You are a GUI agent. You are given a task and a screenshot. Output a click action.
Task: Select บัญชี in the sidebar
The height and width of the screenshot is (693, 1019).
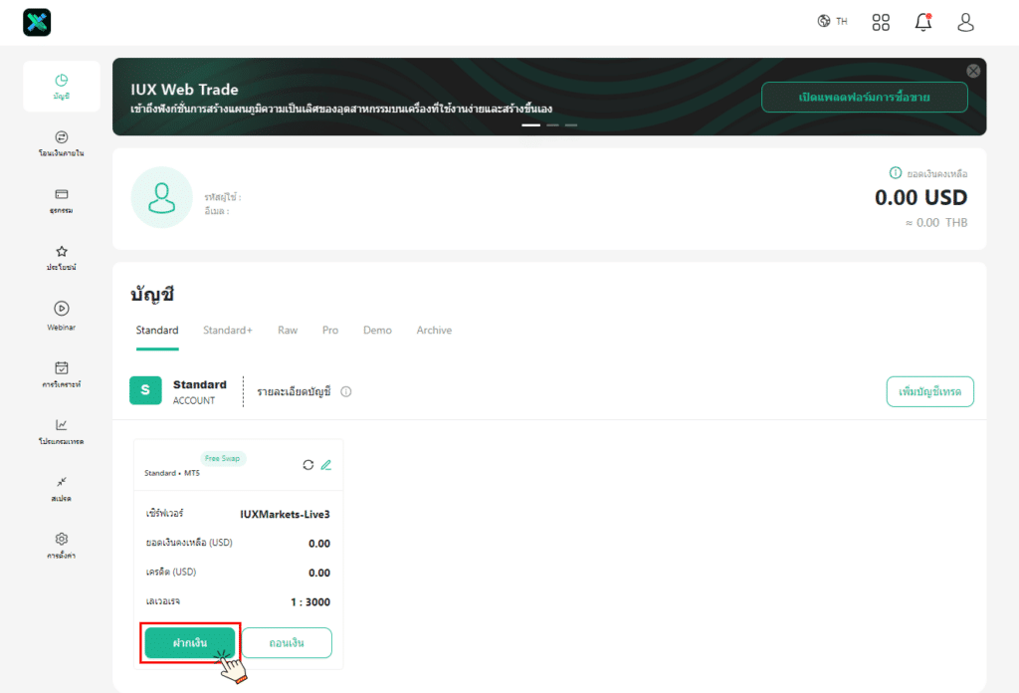62,87
